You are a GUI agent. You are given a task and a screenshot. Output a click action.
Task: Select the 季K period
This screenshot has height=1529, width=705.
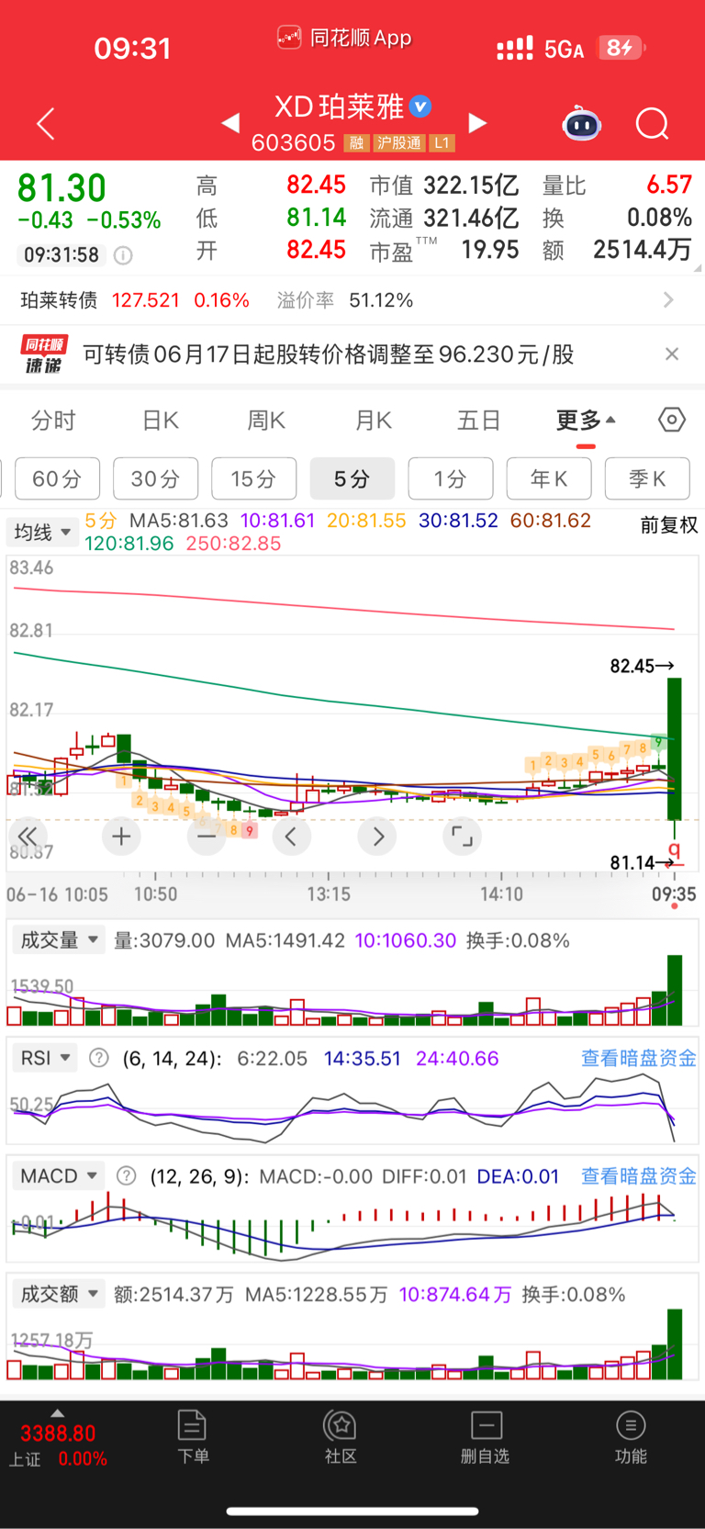[x=646, y=478]
